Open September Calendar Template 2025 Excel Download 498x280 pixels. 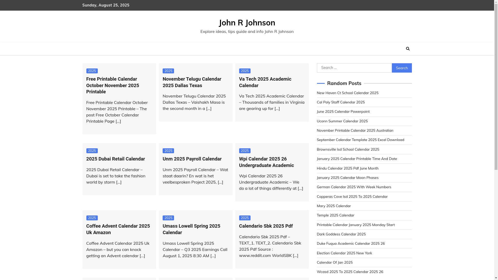pyautogui.click(x=360, y=140)
